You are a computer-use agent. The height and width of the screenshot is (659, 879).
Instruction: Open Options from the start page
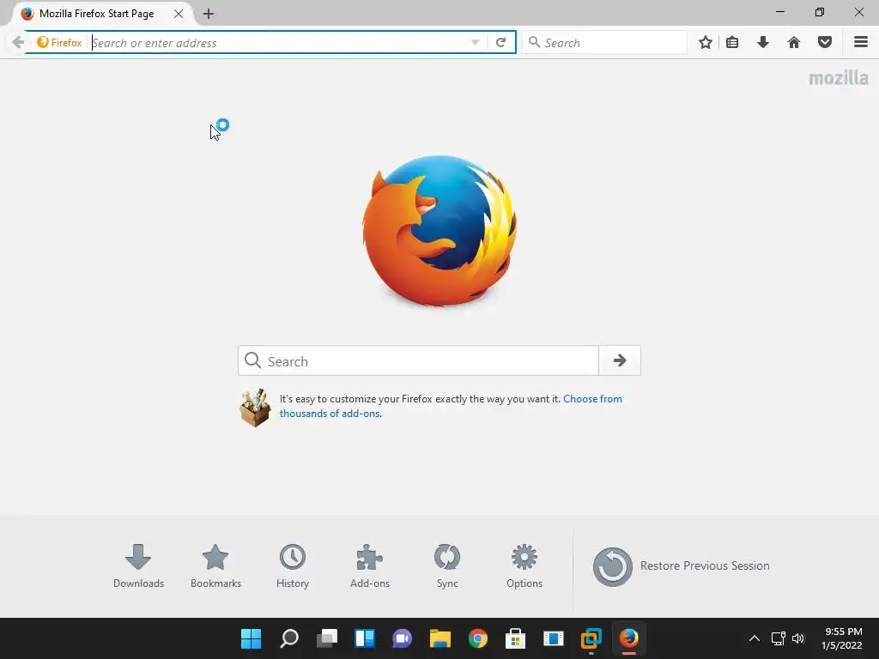(524, 566)
